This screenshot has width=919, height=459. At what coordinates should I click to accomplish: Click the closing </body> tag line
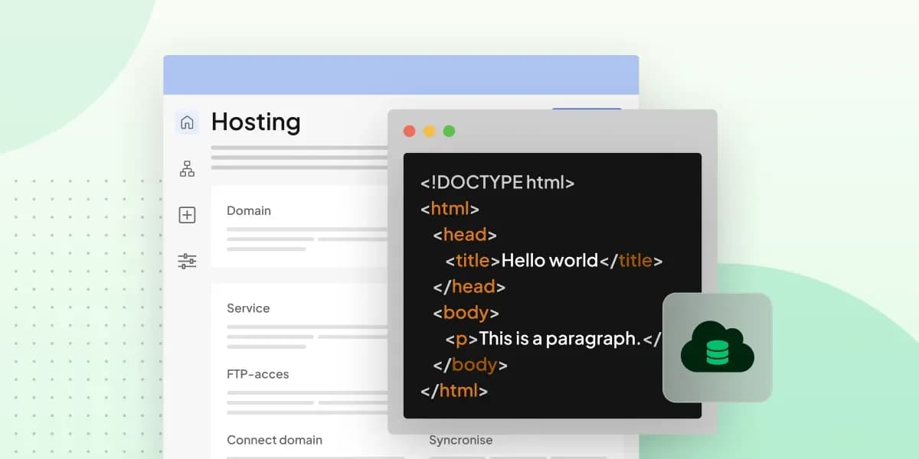(x=470, y=364)
